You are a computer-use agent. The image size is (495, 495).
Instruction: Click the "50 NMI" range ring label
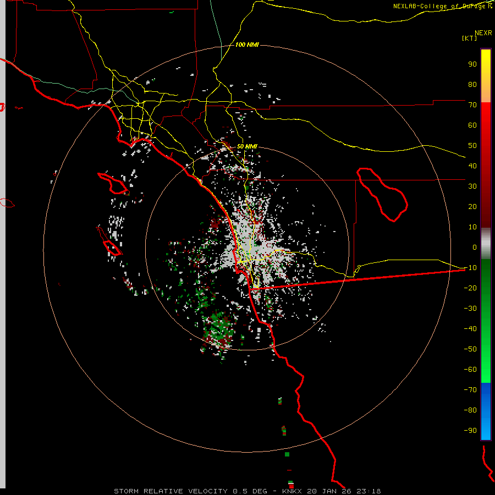pyautogui.click(x=247, y=146)
